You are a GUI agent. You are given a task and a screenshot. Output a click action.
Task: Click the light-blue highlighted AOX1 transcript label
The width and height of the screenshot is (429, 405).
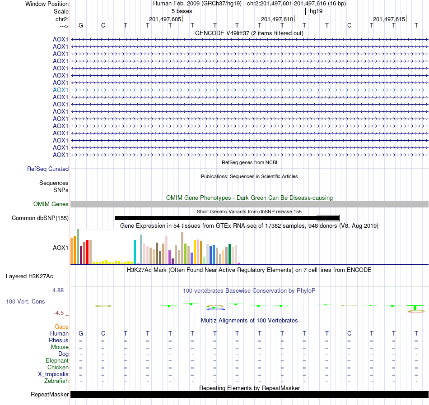[61, 90]
